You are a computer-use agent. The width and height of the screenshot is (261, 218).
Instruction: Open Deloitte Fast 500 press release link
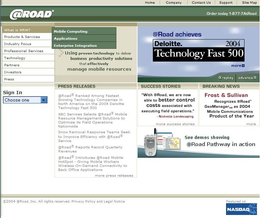91,102
